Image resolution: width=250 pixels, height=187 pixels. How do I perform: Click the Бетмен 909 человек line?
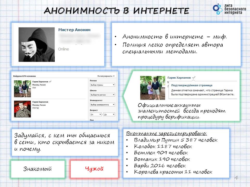click(x=161, y=153)
